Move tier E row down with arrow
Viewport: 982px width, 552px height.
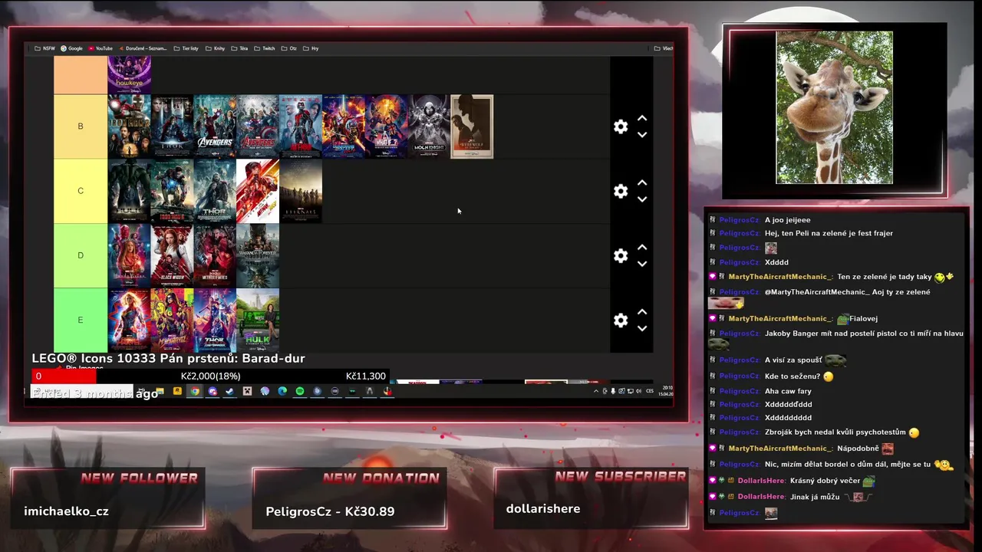tap(642, 328)
